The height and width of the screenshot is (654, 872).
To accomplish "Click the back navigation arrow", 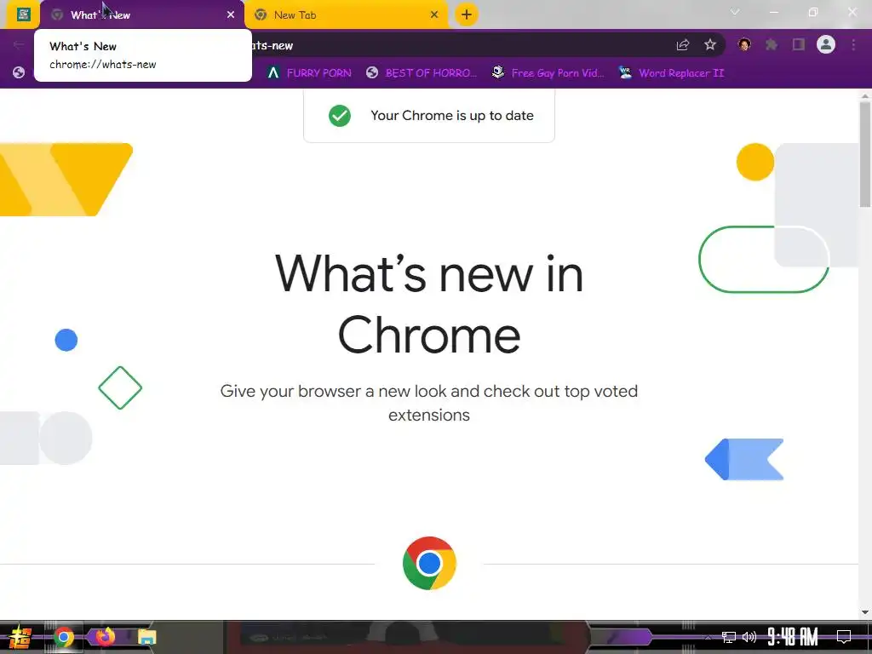I will click(19, 44).
